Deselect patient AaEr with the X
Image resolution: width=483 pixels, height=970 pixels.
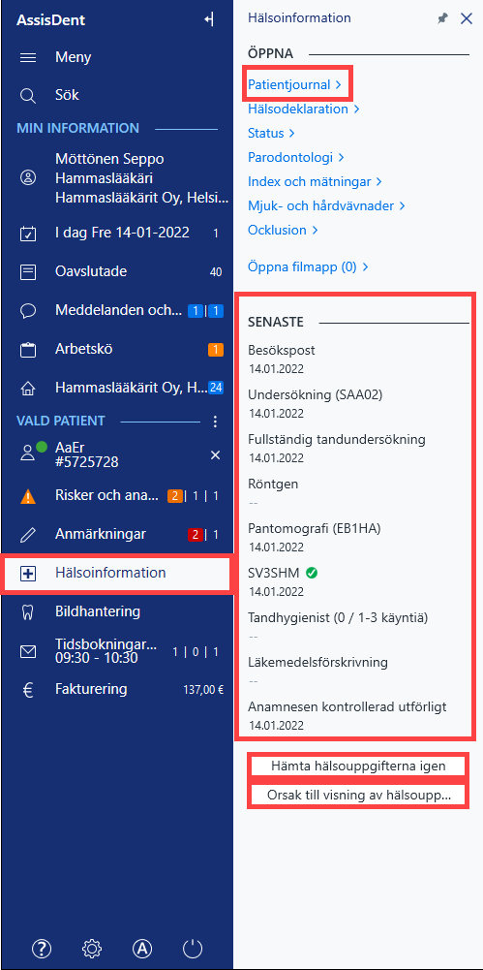[215, 455]
